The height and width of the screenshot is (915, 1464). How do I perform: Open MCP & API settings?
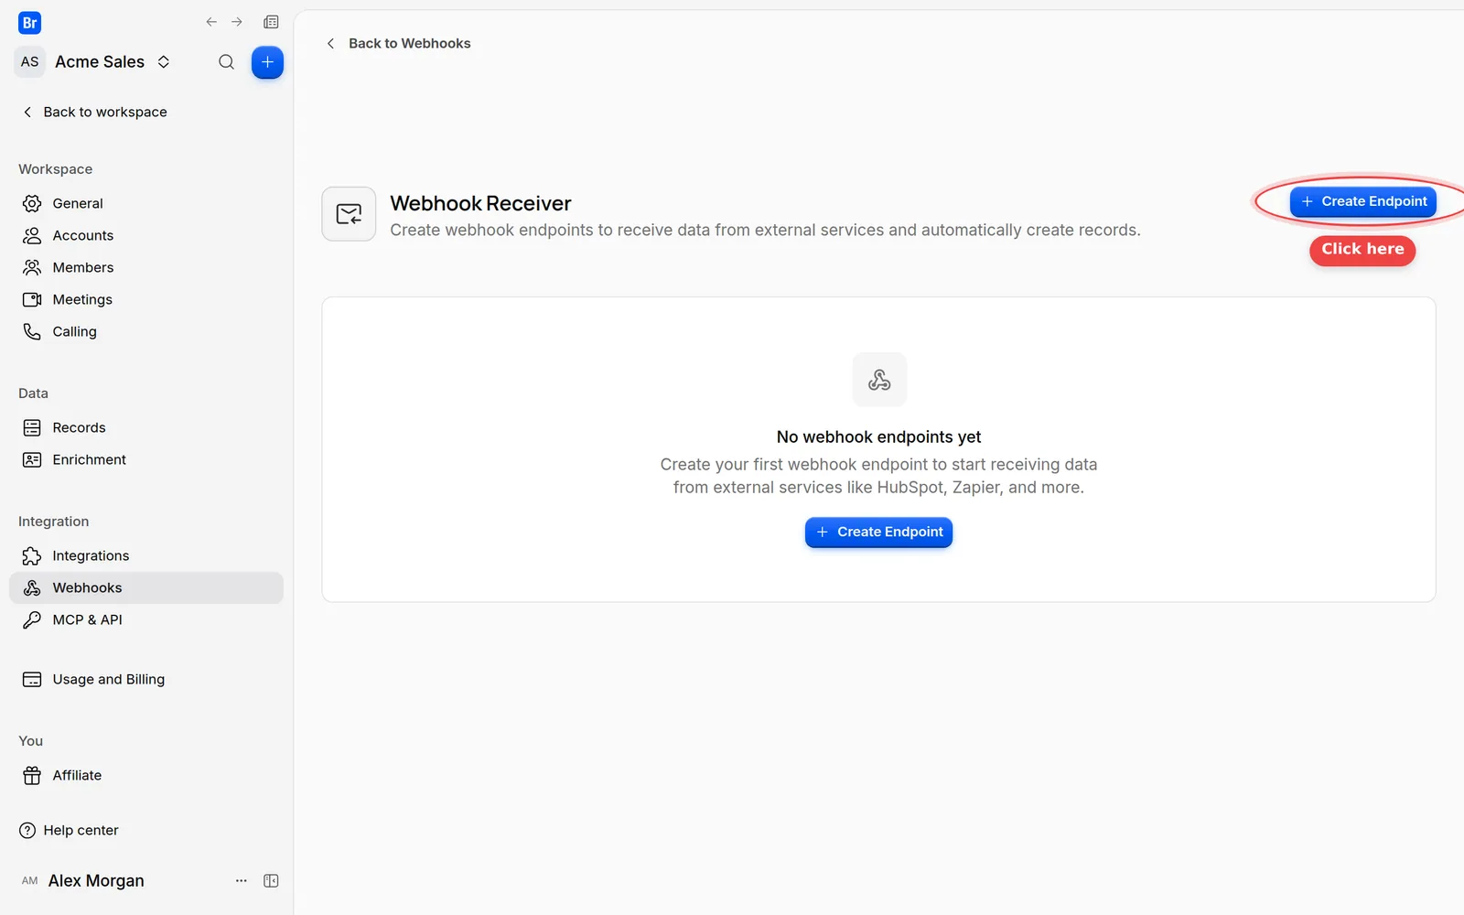click(x=146, y=619)
